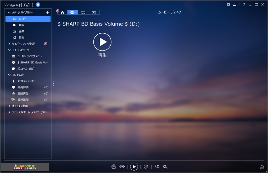Select the movie disc tab icon

coord(72,12)
